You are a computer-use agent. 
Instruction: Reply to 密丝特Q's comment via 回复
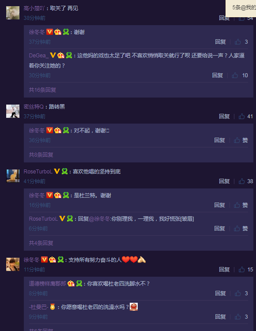(x=224, y=117)
